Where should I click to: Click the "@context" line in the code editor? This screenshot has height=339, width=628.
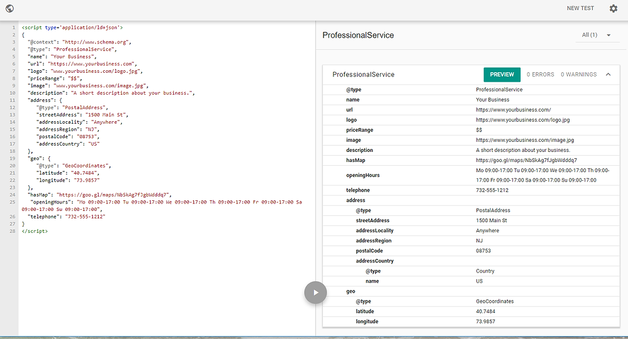pyautogui.click(x=79, y=42)
